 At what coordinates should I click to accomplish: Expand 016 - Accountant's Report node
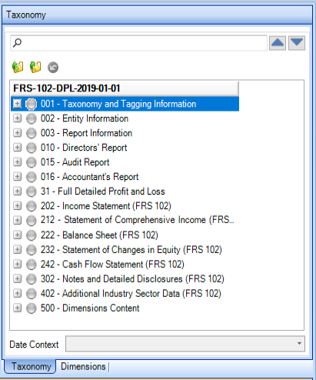[17, 177]
